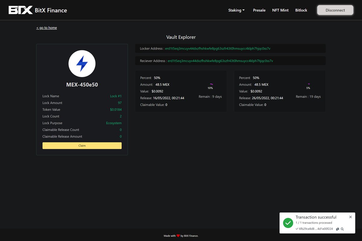Click the BitX Finance brand title

(x=51, y=10)
